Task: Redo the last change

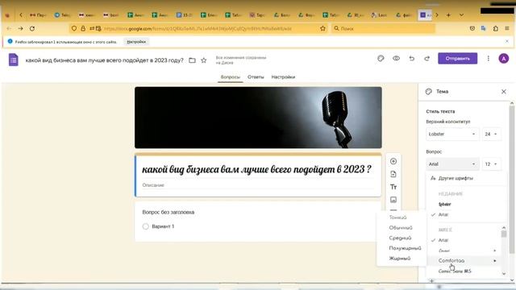Action: click(x=427, y=59)
